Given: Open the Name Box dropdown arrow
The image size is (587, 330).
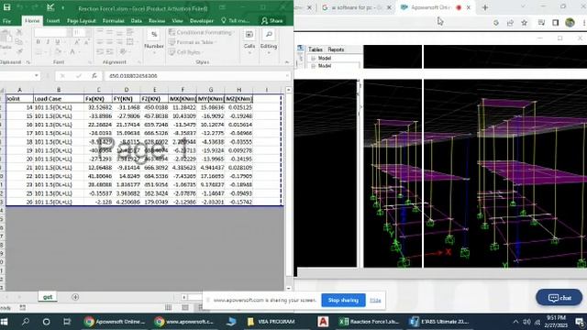Looking at the screenshot, I should point(37,76).
